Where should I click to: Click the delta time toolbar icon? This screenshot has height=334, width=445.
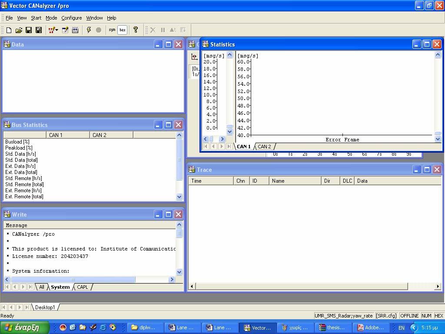pyautogui.click(x=173, y=30)
